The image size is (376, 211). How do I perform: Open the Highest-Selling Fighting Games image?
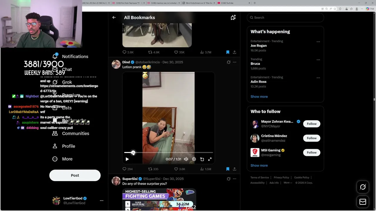[159, 200]
